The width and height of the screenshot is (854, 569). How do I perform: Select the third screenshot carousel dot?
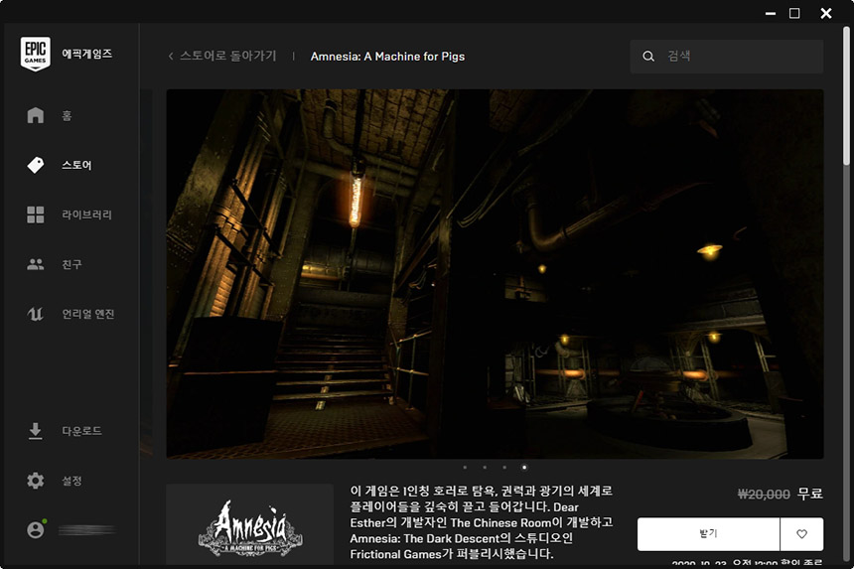coord(504,467)
